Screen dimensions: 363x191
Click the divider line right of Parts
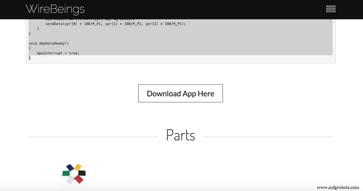point(268,137)
